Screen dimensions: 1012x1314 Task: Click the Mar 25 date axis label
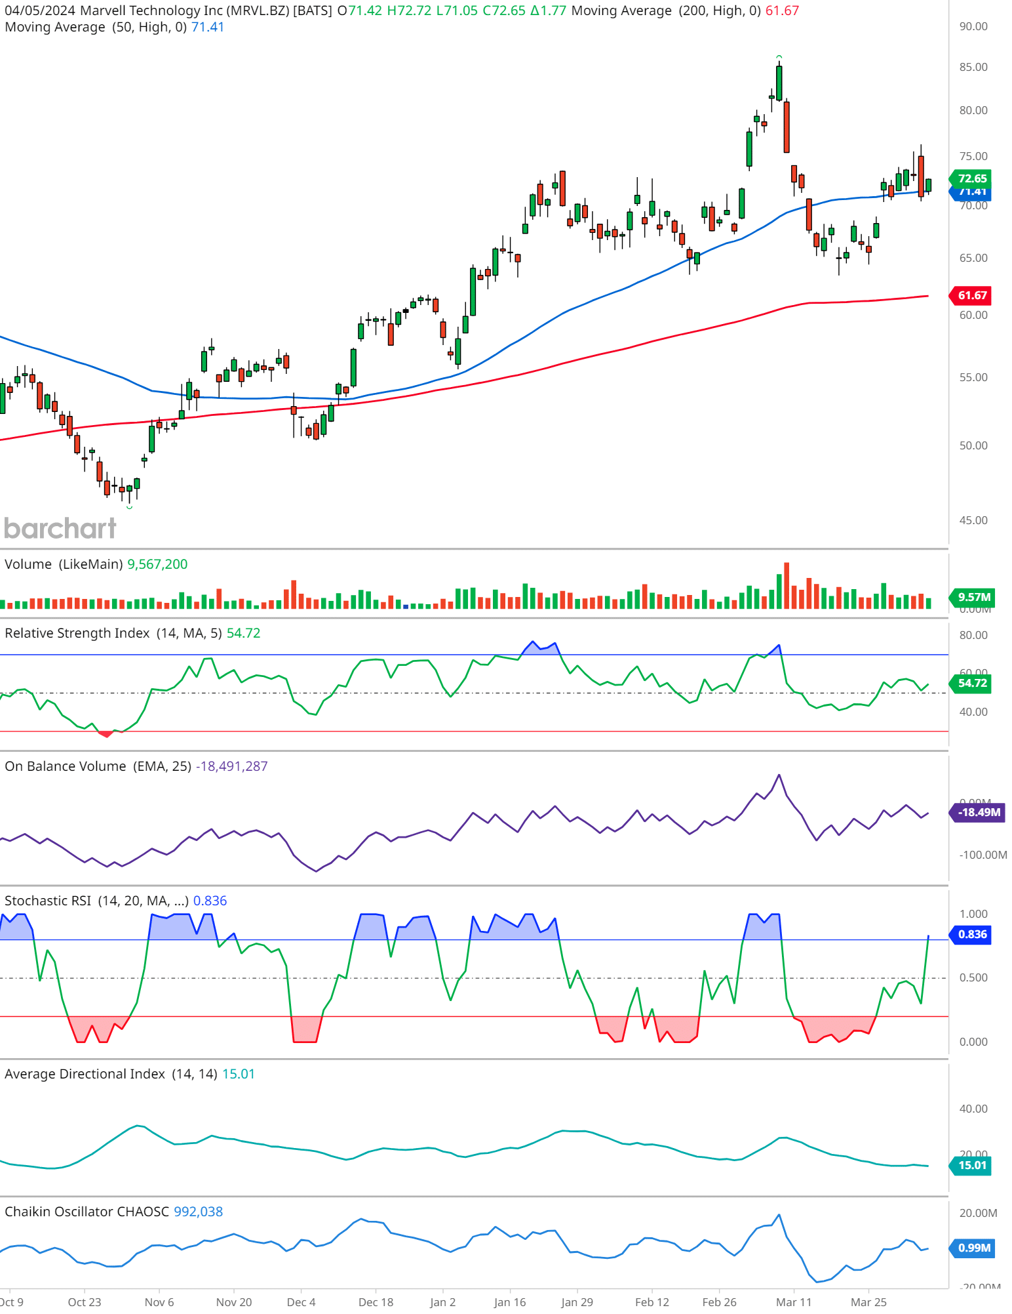click(868, 1302)
